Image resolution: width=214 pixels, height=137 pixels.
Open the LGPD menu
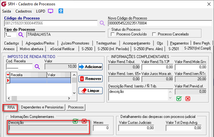coord(40,11)
